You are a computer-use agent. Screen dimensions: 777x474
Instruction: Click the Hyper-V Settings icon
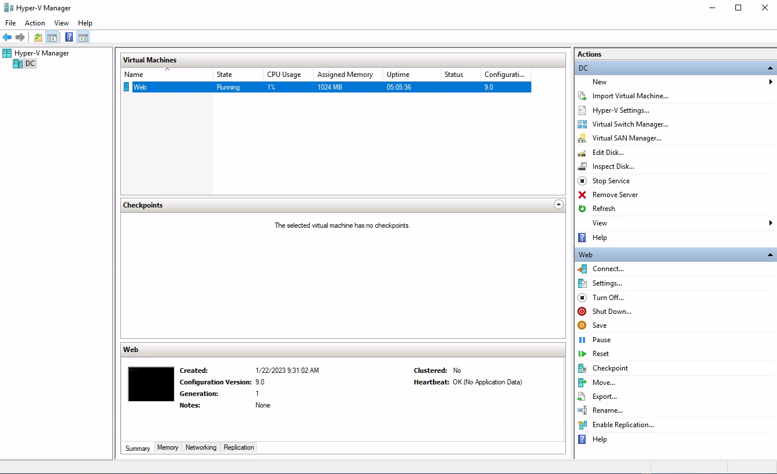[x=582, y=110]
